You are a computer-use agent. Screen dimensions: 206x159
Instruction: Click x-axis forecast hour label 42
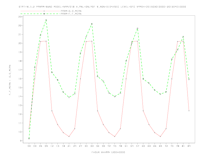pyautogui.click(x=109, y=146)
